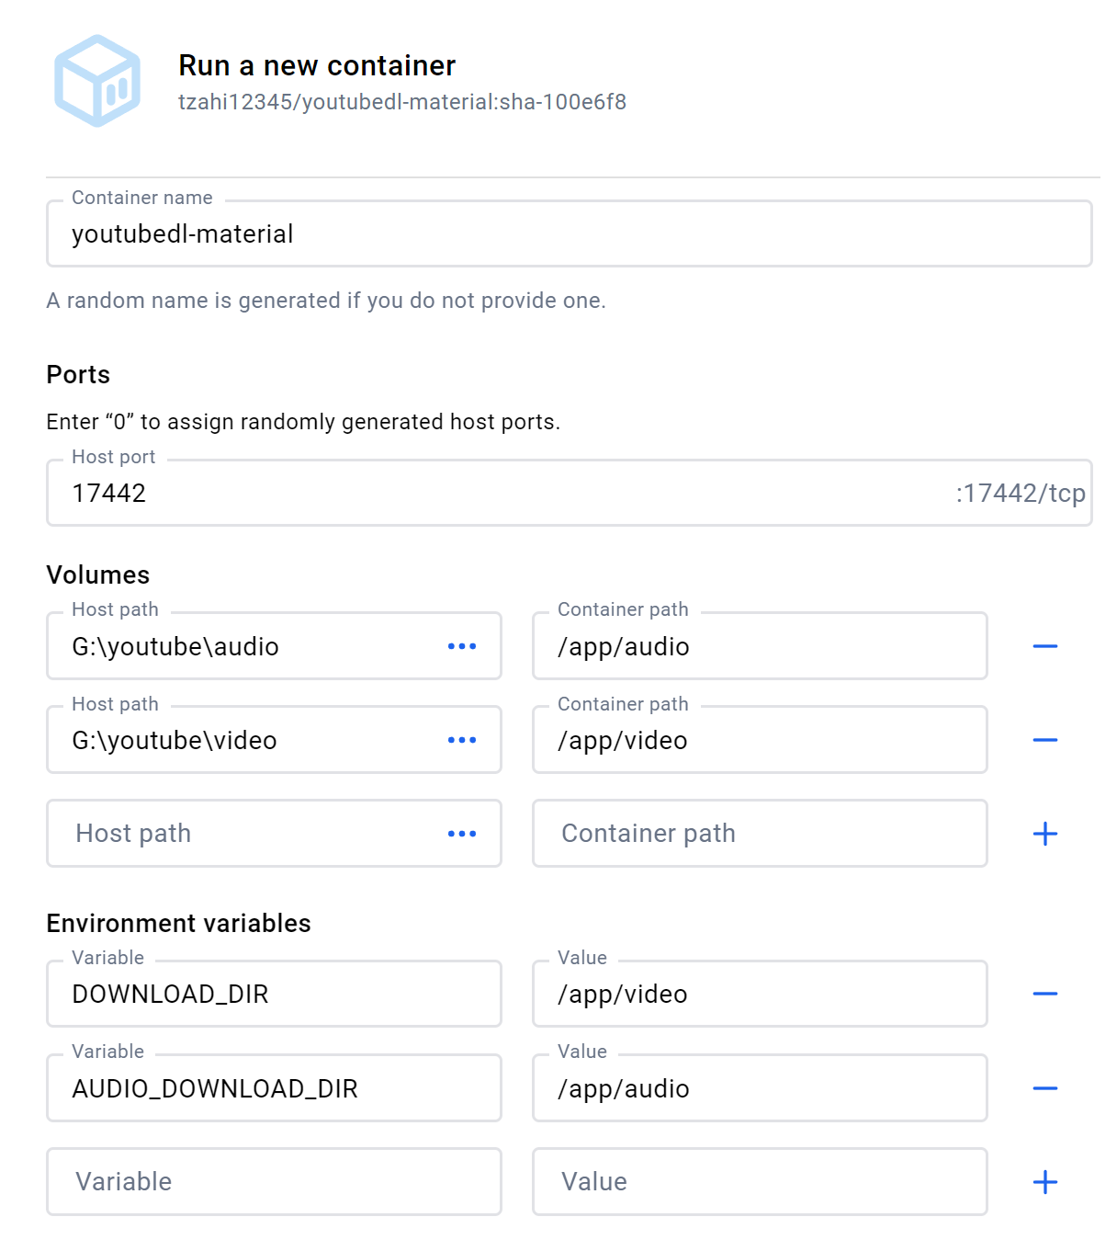Edit the Container name field

568,234
